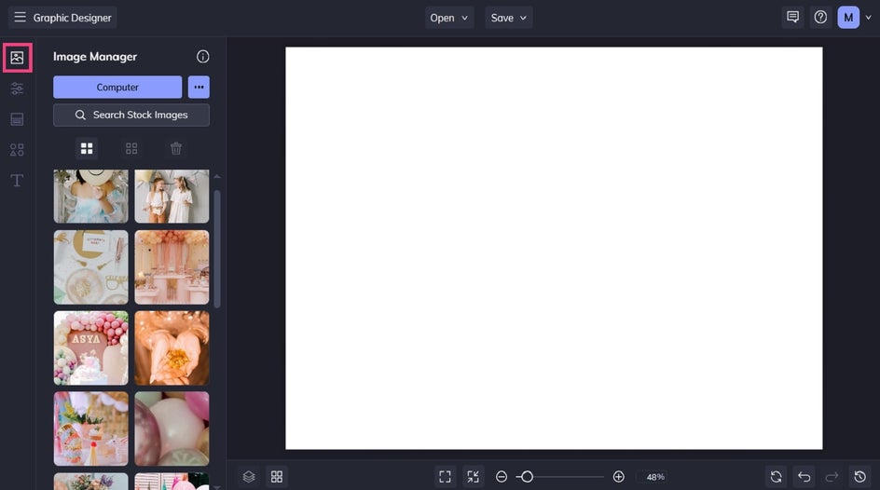Screen dimensions: 880x490
Task: Open the Open dropdown menu
Action: click(449, 18)
